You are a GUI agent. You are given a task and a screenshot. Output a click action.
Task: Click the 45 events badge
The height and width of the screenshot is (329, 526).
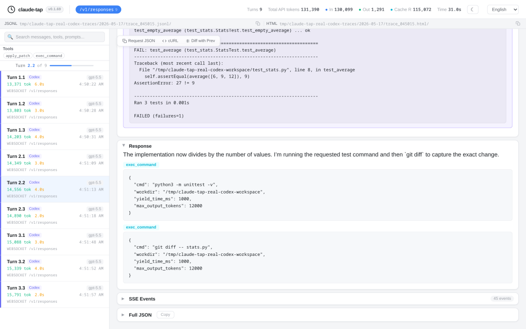pos(502,298)
